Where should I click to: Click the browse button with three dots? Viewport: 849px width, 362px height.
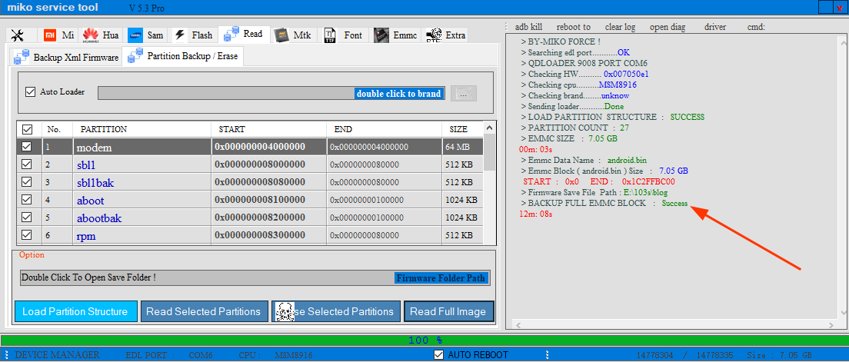click(x=464, y=93)
